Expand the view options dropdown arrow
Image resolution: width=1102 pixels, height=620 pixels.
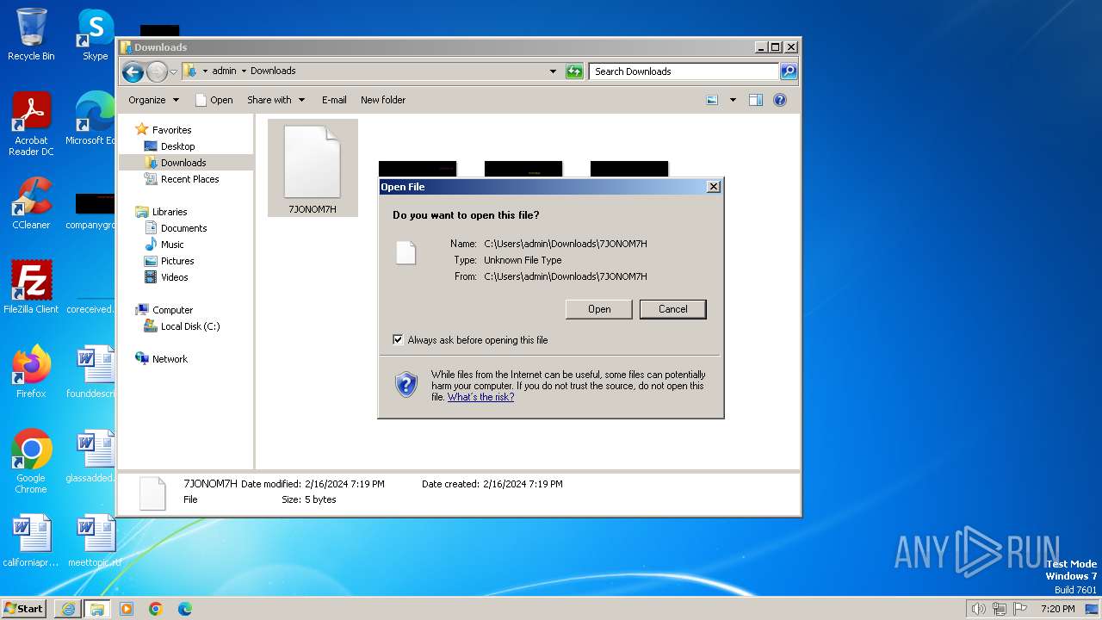[733, 100]
